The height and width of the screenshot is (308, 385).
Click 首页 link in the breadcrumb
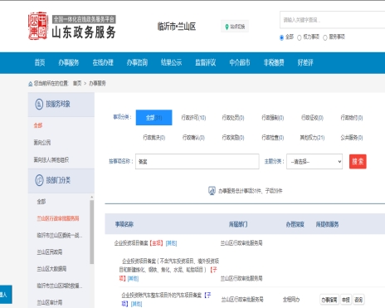click(x=77, y=84)
